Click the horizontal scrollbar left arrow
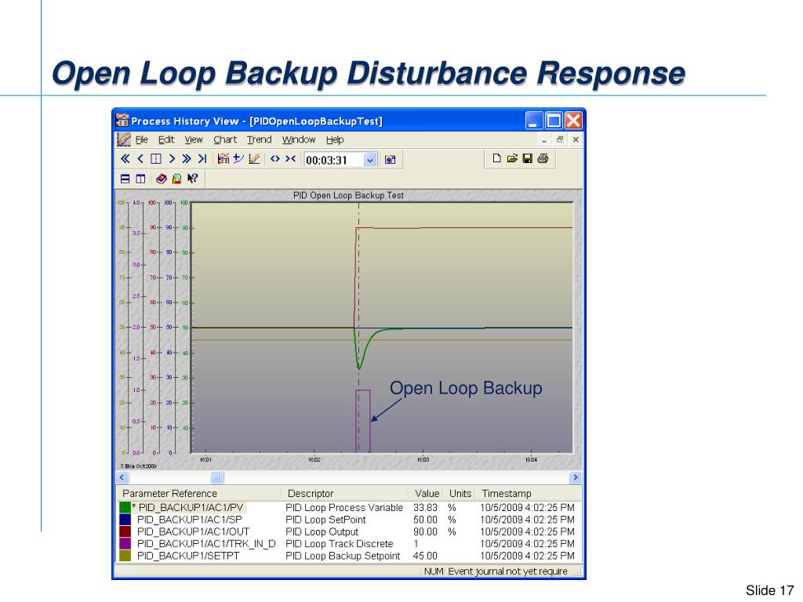Screen dimensions: 803x602 pyautogui.click(x=122, y=477)
